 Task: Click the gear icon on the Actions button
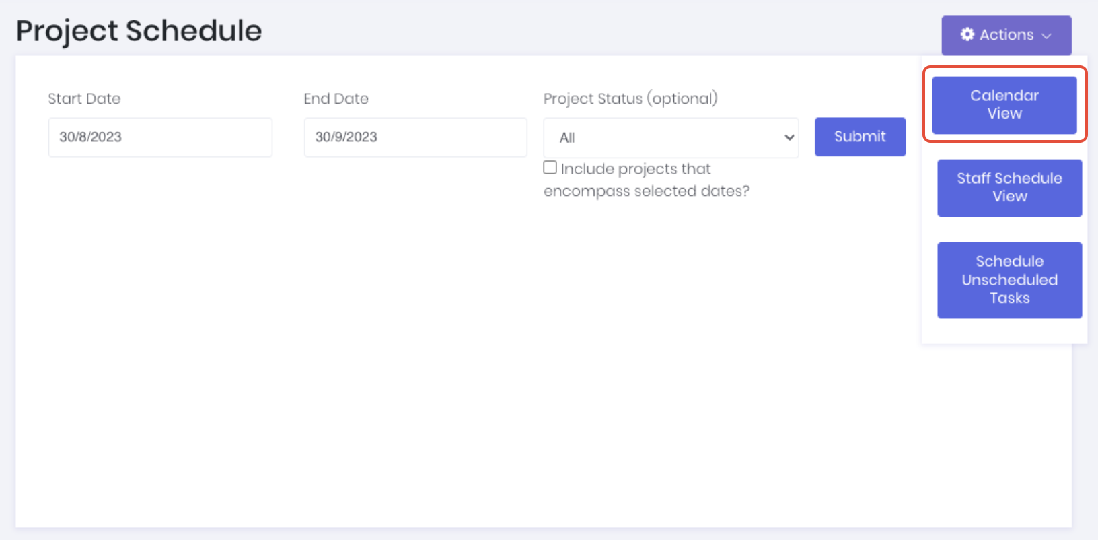967,35
